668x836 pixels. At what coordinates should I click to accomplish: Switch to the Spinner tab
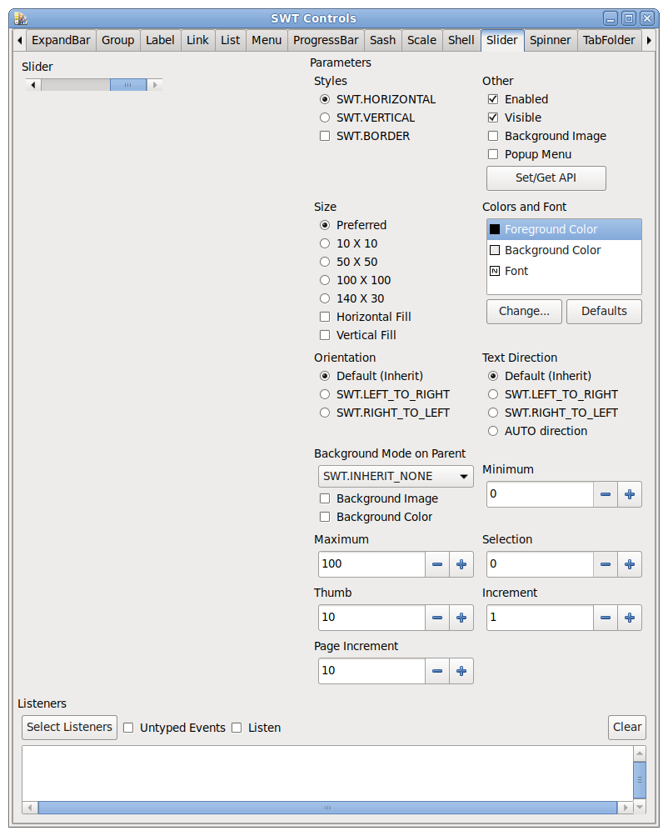click(550, 41)
